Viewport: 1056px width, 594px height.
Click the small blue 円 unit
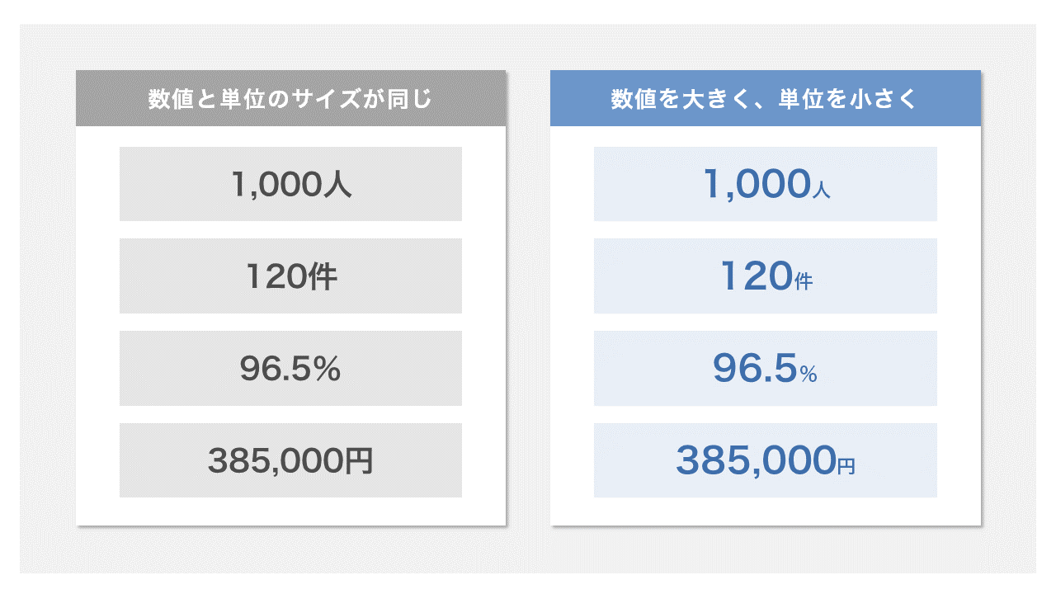tap(846, 467)
